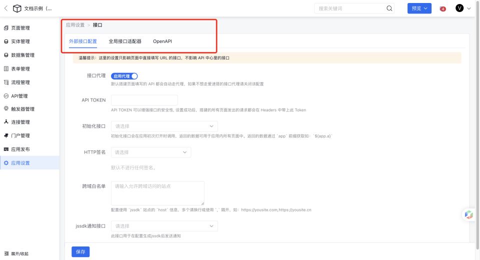Expand the HTTP签名 dropdown
Image resolution: width=480 pixels, height=260 pixels.
coord(150,152)
